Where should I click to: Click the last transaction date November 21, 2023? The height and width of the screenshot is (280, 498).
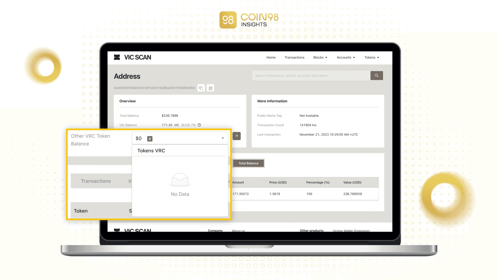pos(329,135)
